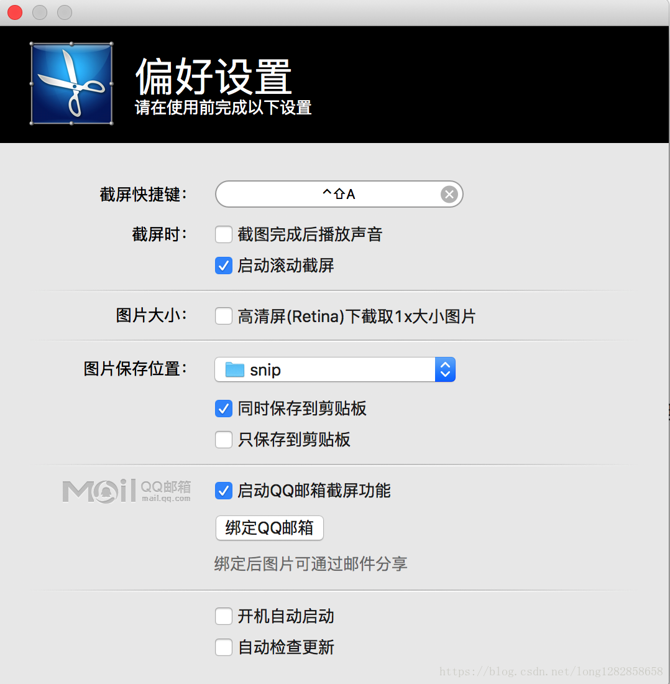Toggle 启动QQ邮箱截屏功能 checkbox

[224, 491]
